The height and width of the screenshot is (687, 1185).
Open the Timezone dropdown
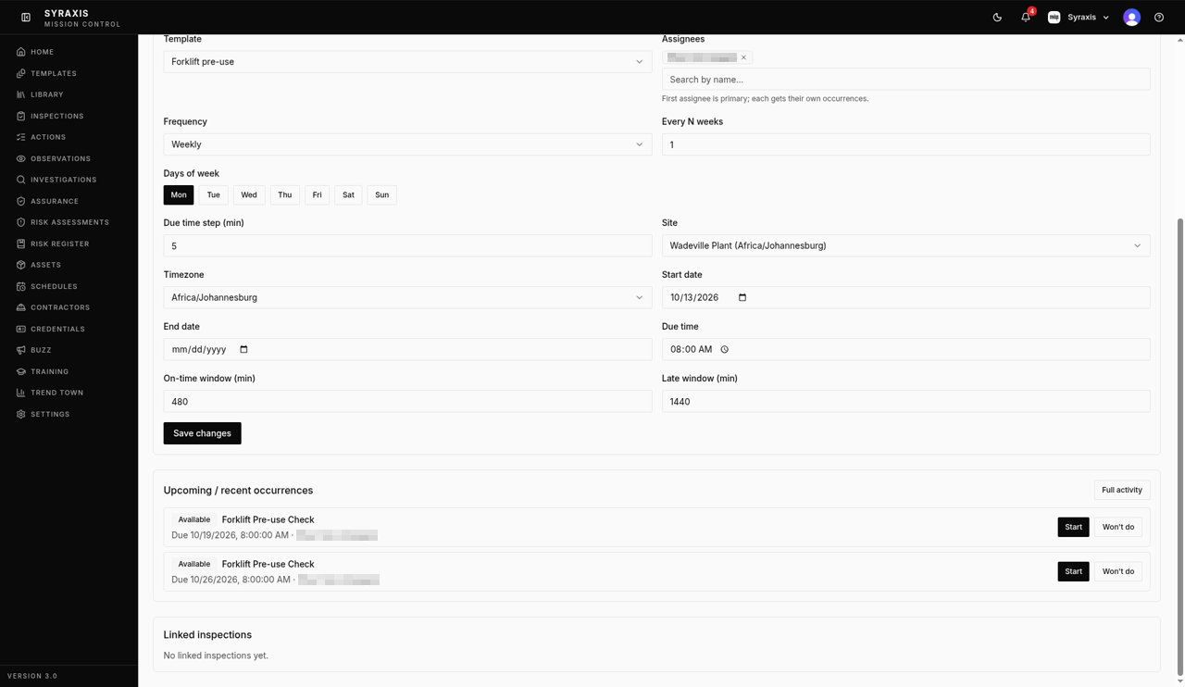coord(407,297)
